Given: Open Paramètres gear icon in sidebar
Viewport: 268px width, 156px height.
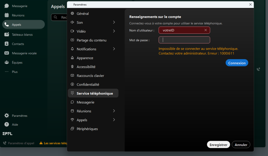Looking at the screenshot, I should (x=7, y=115).
